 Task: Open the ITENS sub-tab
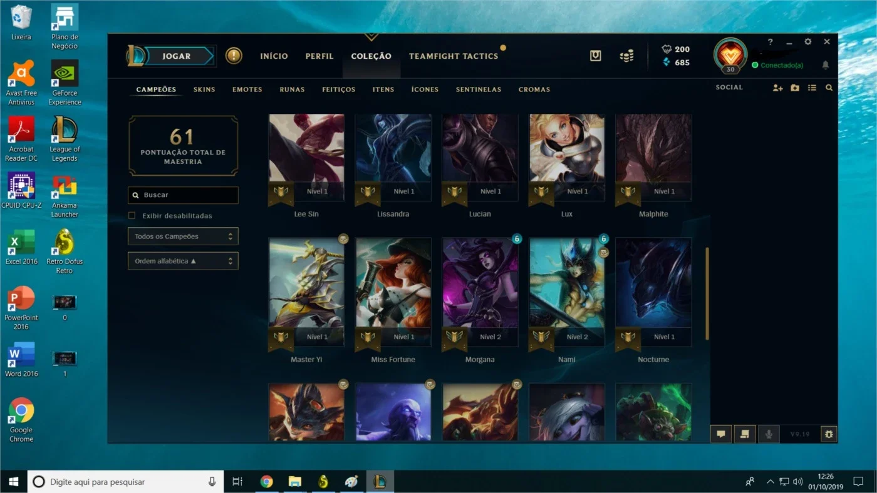[x=383, y=89]
